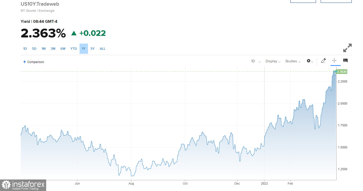Click the 2022 date axis label
The height and width of the screenshot is (191, 363).
pos(264,184)
